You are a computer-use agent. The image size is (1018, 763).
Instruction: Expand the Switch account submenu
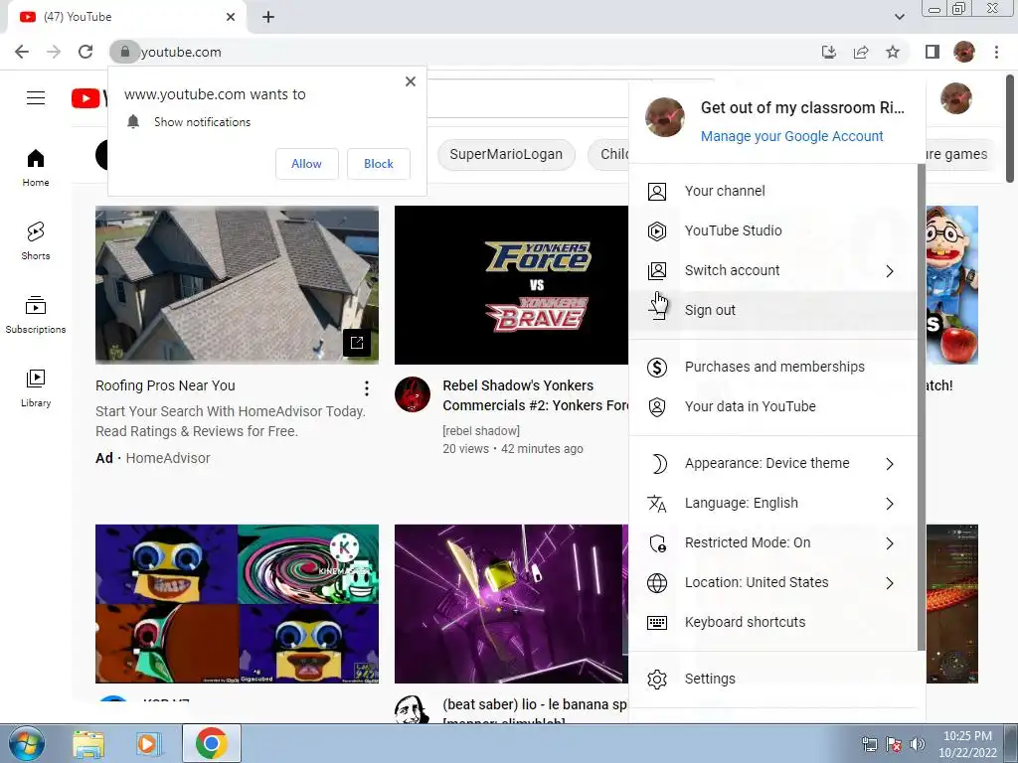tap(772, 270)
